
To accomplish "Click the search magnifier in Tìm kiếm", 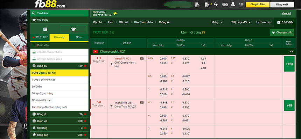I will [34, 13].
